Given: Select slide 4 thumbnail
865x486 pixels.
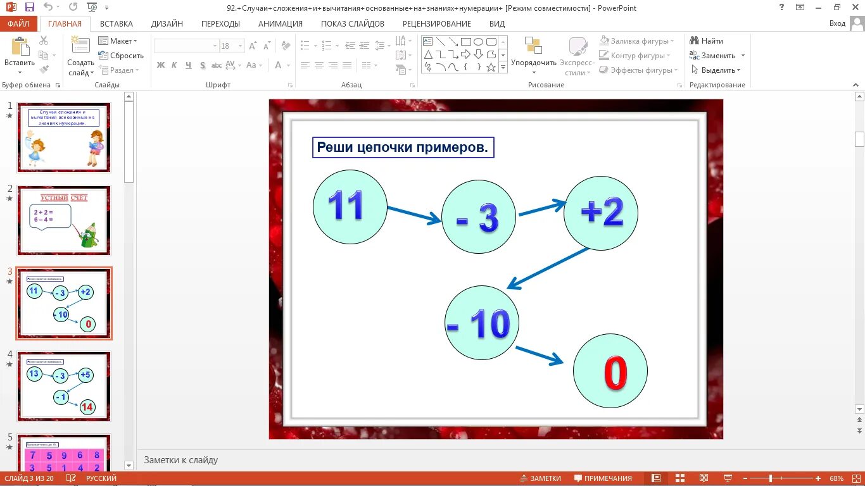Looking at the screenshot, I should (x=64, y=386).
